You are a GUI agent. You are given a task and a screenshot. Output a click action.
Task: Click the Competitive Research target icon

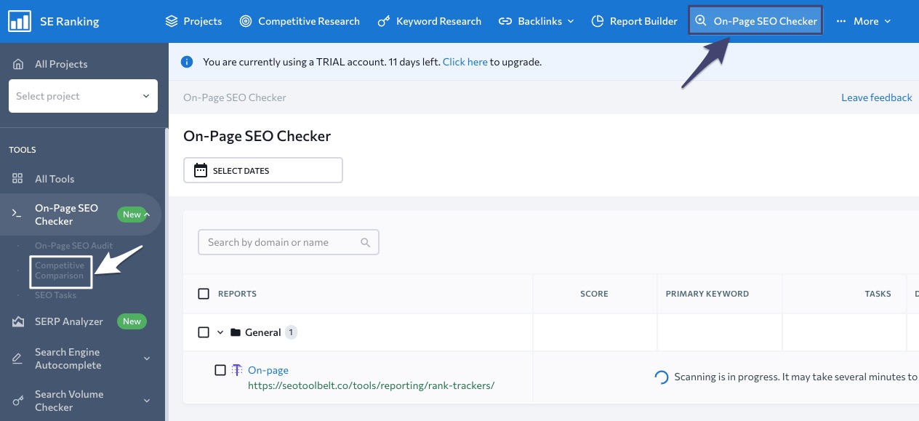tap(246, 21)
